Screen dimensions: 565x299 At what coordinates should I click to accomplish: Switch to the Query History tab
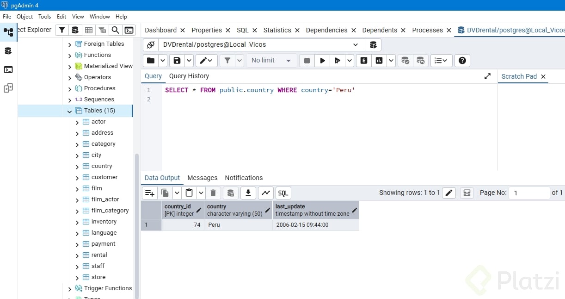click(189, 76)
